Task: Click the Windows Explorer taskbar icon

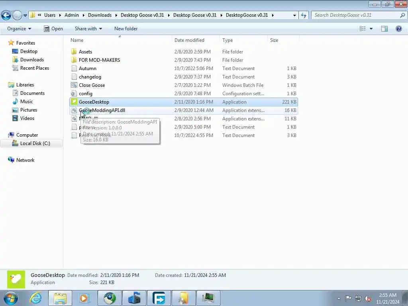Action: tap(60, 298)
